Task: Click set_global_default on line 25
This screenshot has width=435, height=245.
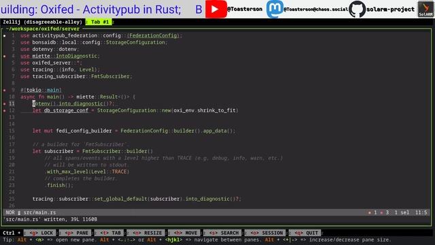Action: [121, 199]
